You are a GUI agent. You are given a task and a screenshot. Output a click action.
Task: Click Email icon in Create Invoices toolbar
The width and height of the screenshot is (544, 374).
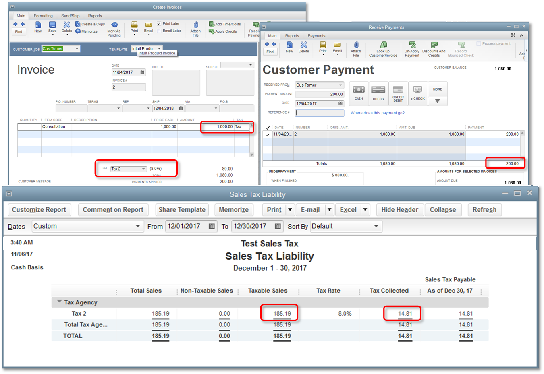pos(149,25)
